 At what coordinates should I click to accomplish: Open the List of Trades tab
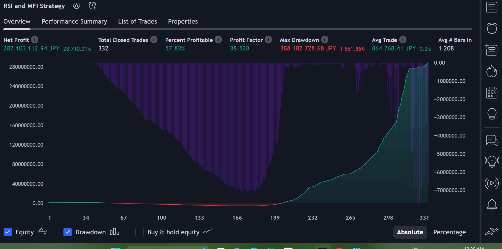pyautogui.click(x=137, y=21)
